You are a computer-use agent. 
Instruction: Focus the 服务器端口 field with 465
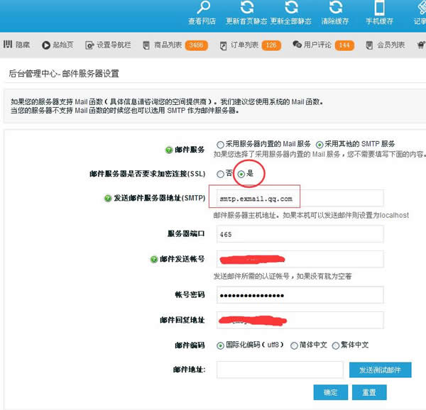(300, 234)
